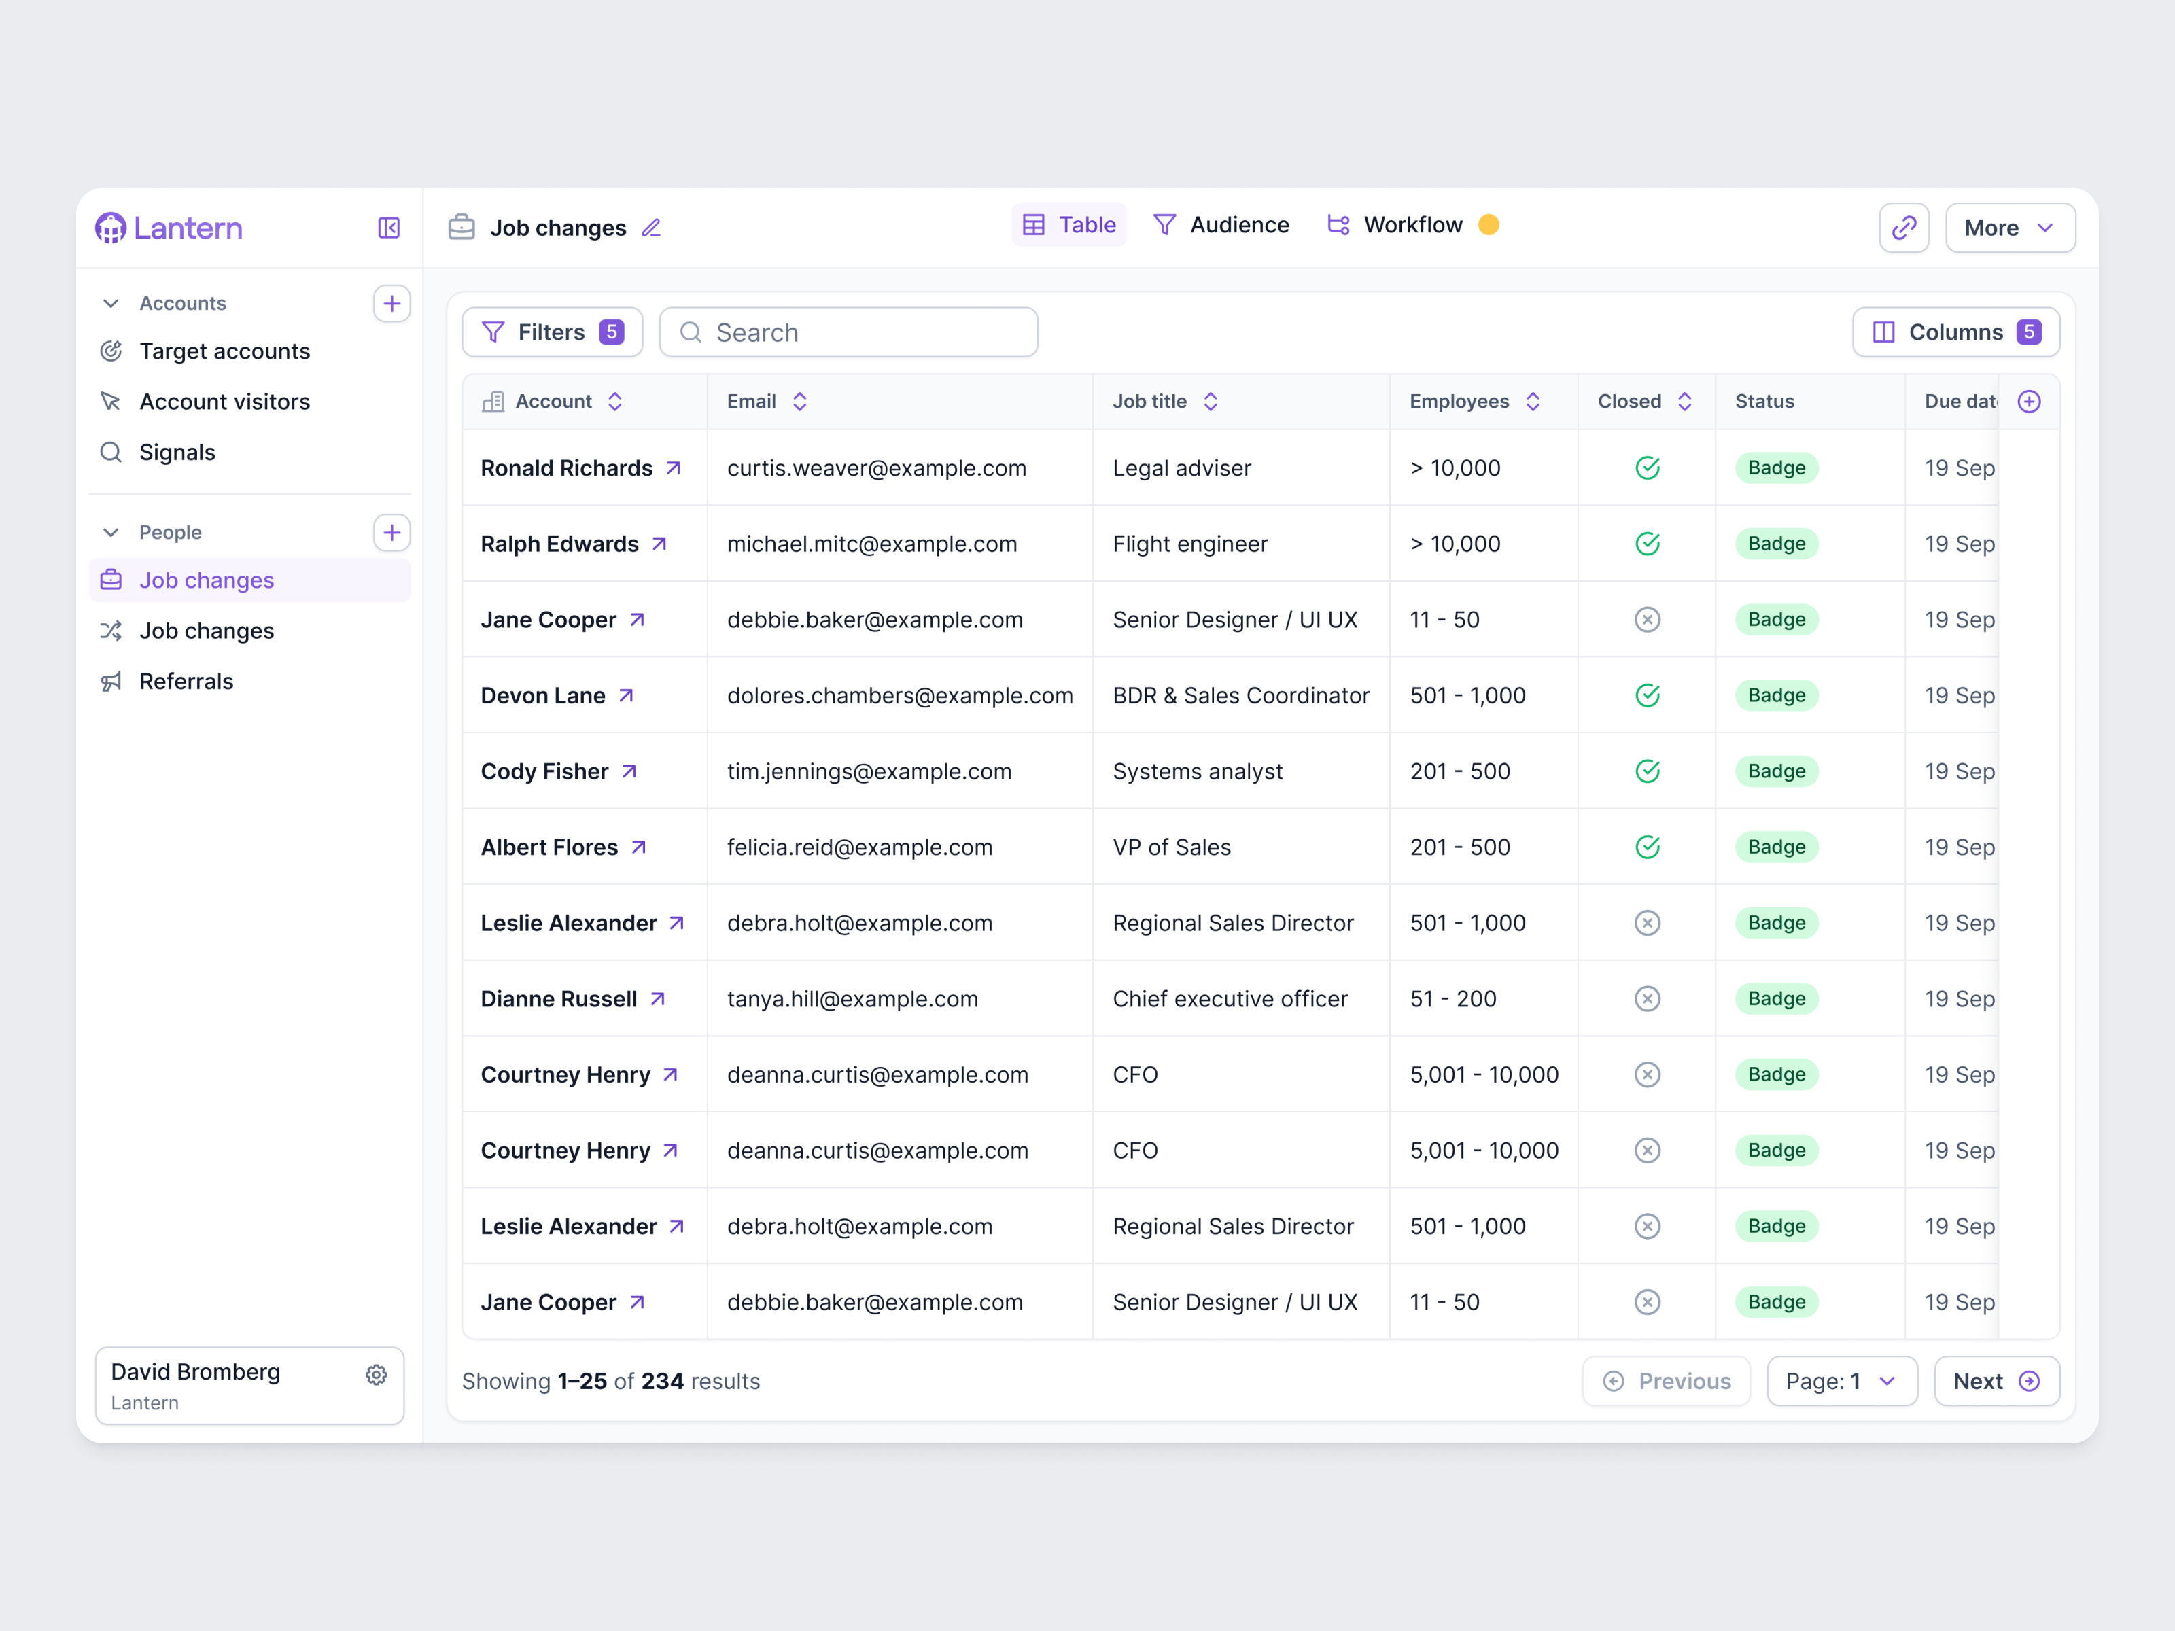The image size is (2175, 1631).
Task: Click the Flight engineer cell
Action: (x=1240, y=544)
